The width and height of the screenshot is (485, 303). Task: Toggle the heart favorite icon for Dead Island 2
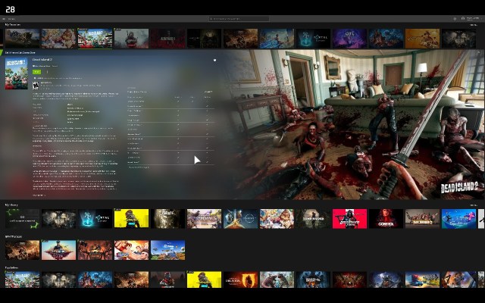tap(214, 61)
